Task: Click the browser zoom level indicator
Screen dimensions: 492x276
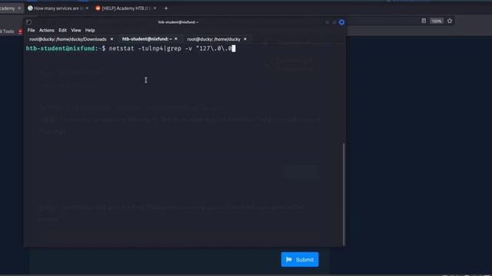Action: (437, 21)
